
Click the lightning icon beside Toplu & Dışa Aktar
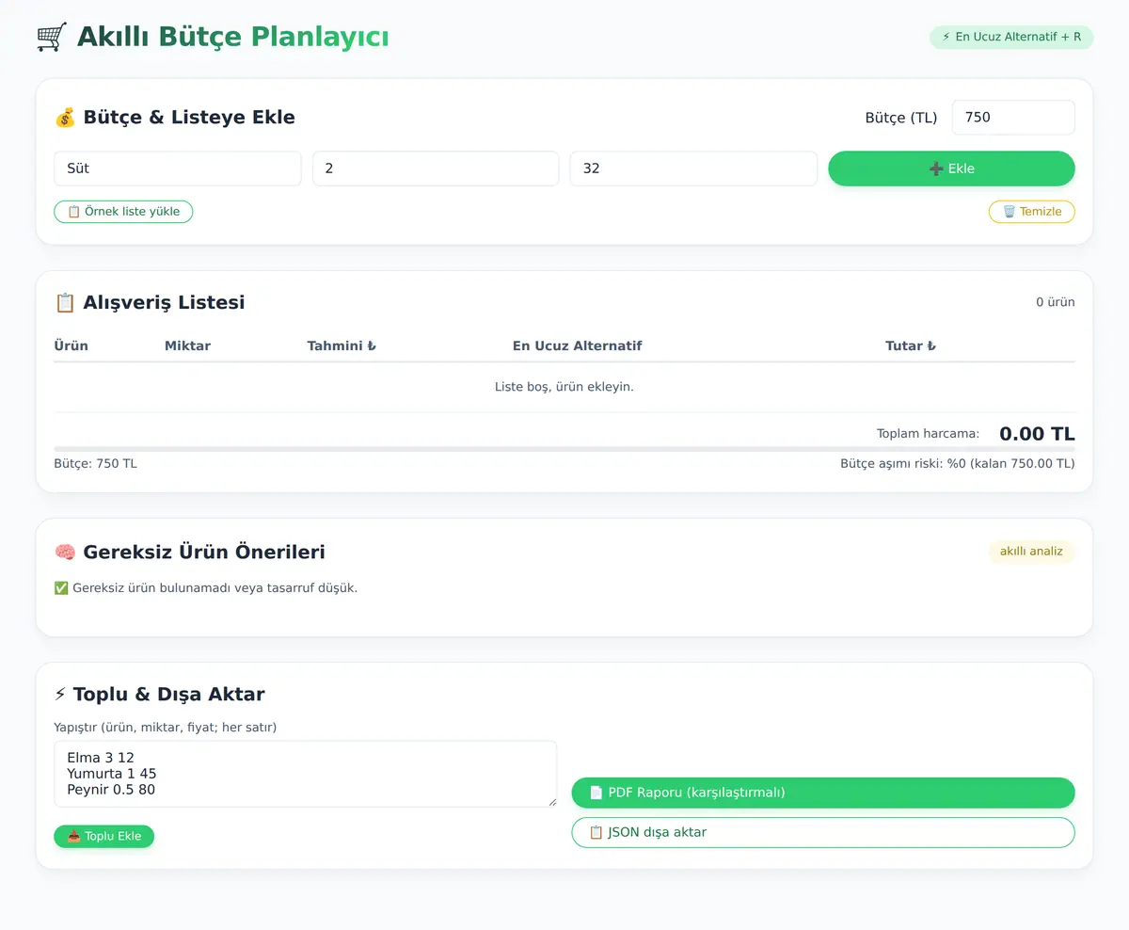coord(60,695)
